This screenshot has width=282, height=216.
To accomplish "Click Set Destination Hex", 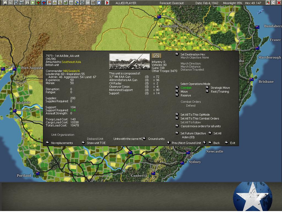I will (x=193, y=54).
